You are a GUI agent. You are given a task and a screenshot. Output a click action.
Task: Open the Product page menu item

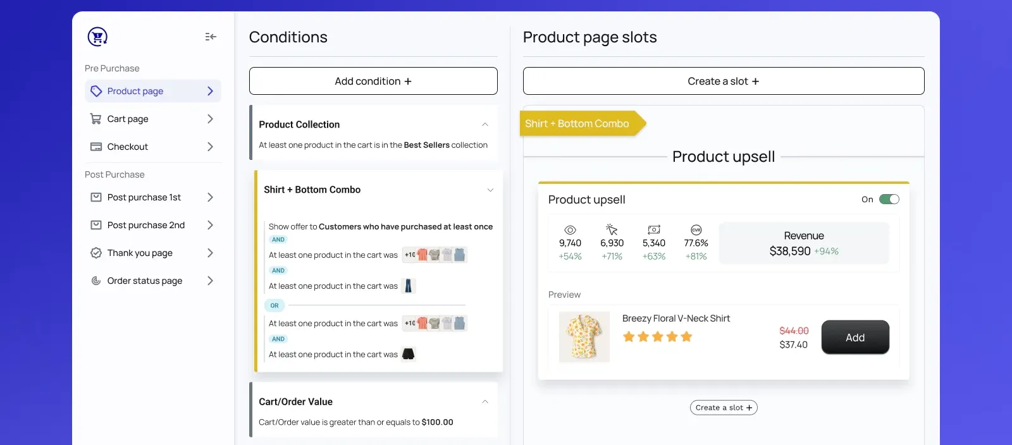coord(153,91)
